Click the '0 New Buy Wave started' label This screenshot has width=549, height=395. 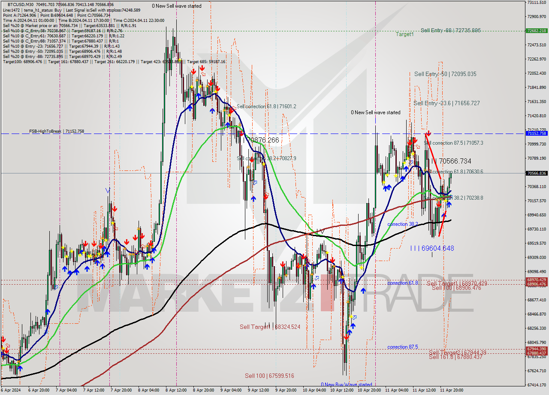(x=346, y=385)
